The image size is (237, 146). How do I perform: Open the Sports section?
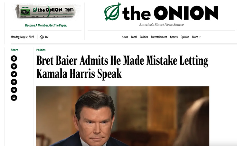(x=174, y=37)
